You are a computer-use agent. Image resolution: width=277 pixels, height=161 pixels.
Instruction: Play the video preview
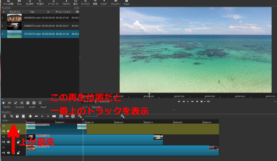tap(188, 101)
